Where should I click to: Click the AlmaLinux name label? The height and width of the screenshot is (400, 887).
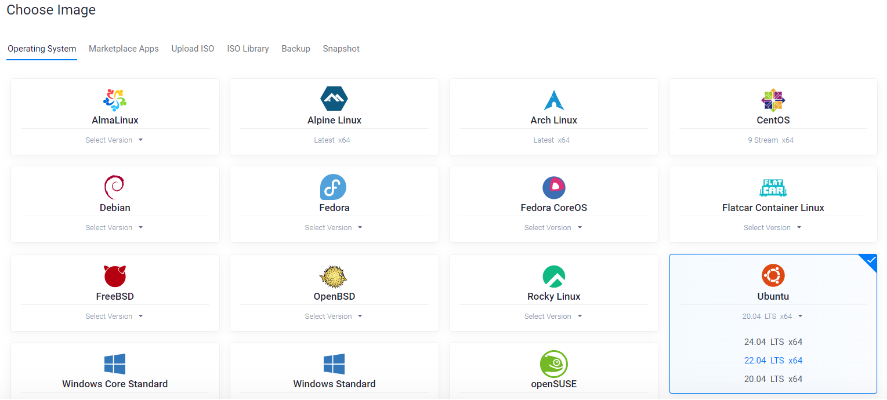pyautogui.click(x=115, y=121)
